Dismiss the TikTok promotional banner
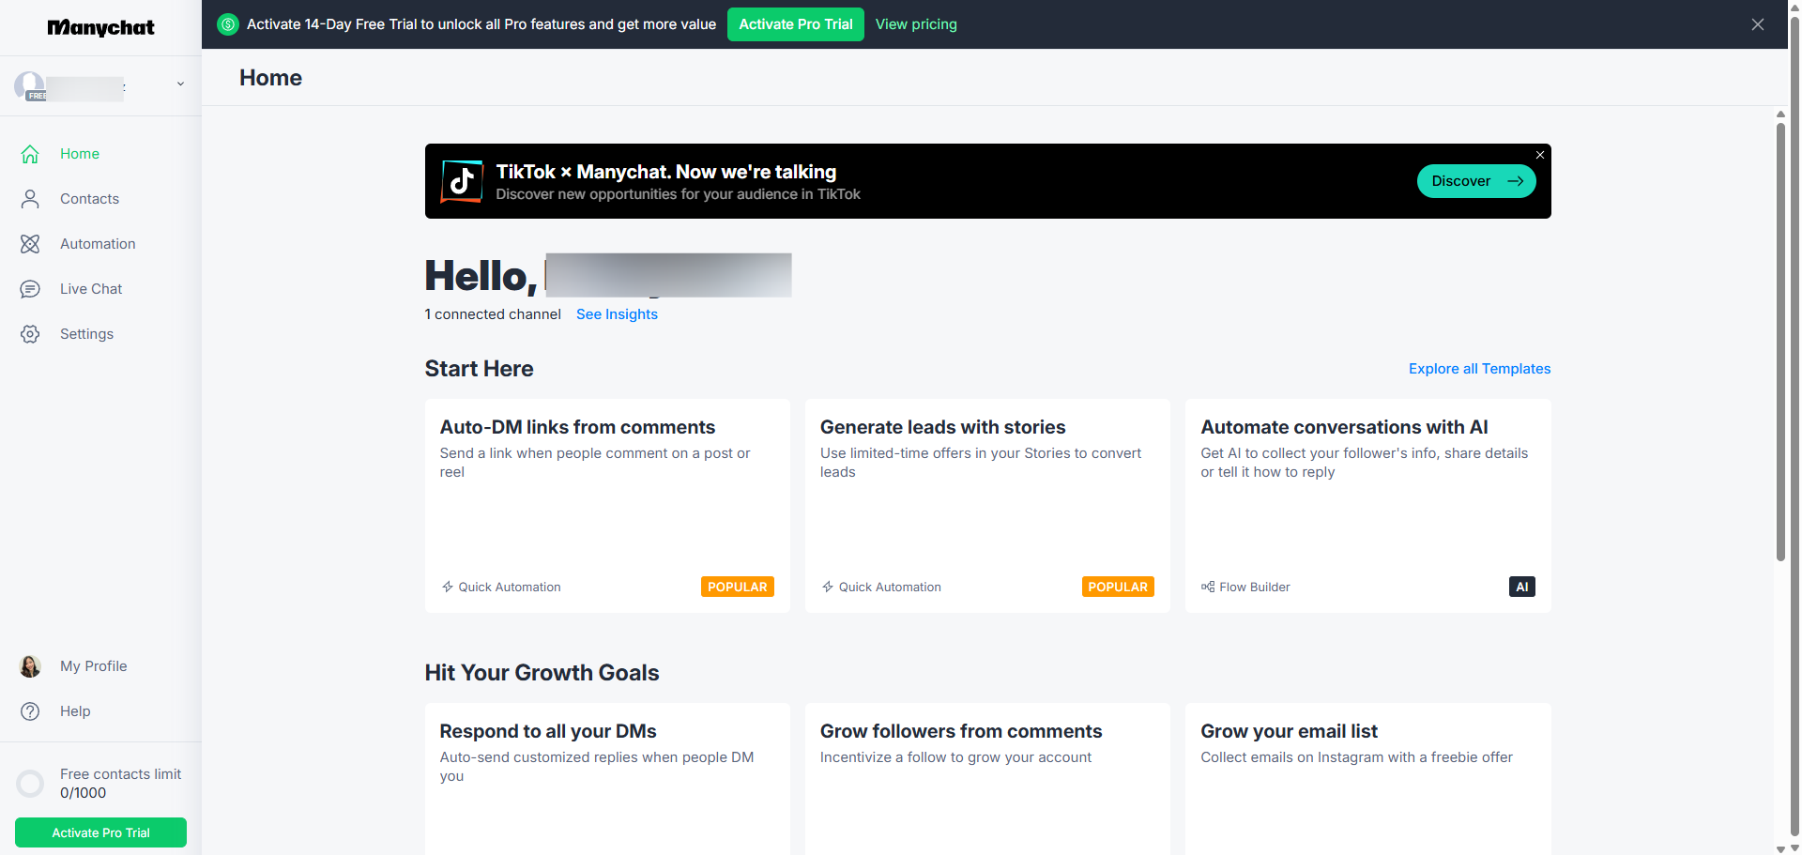 [1540, 155]
